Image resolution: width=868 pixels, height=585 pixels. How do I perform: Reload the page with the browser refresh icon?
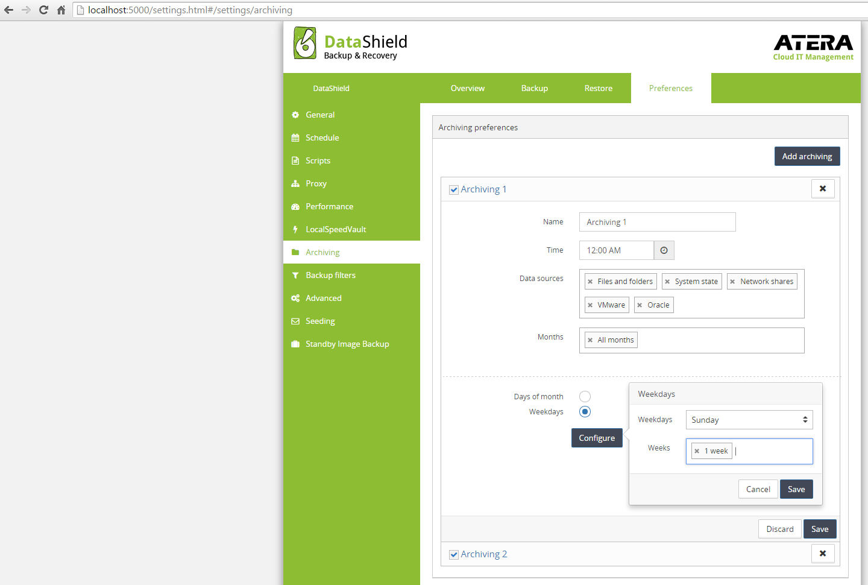(x=43, y=10)
